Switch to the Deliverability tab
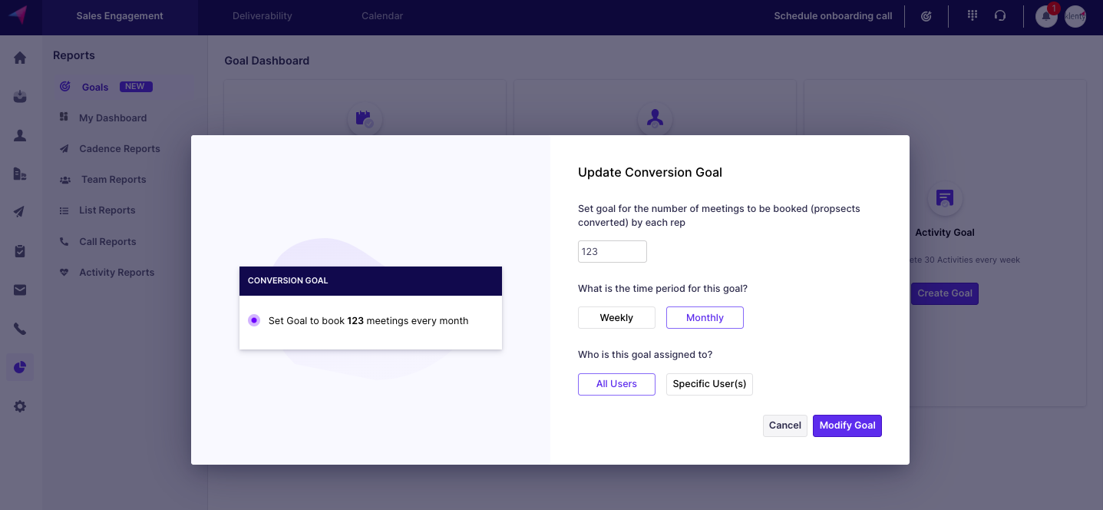This screenshot has height=510, width=1103. (262, 16)
